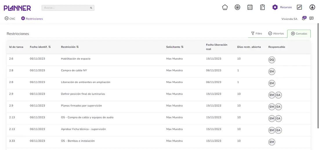Open the chat messages icon
This screenshot has width=319, height=150.
click(x=311, y=18)
